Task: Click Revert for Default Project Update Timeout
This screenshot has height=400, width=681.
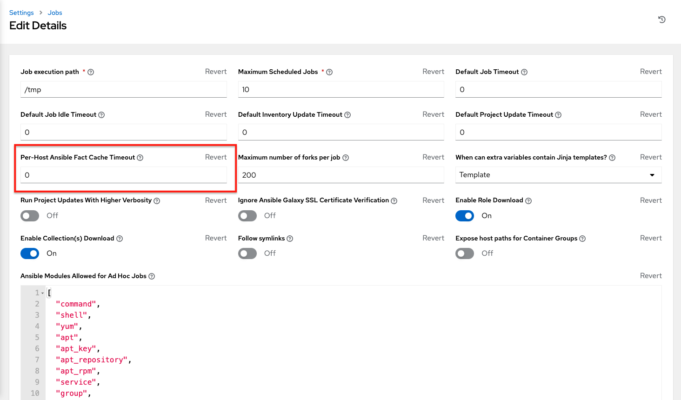Action: click(x=650, y=114)
